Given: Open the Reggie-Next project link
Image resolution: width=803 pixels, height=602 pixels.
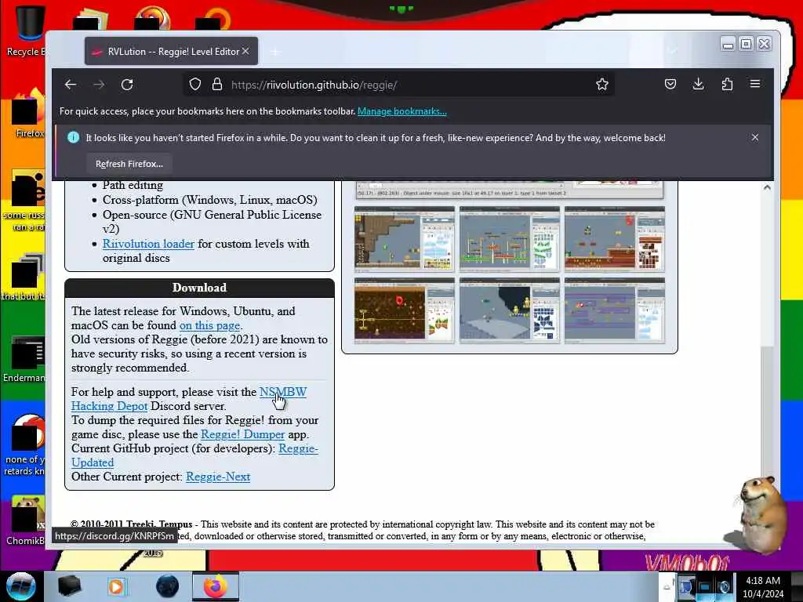Looking at the screenshot, I should pyautogui.click(x=218, y=477).
